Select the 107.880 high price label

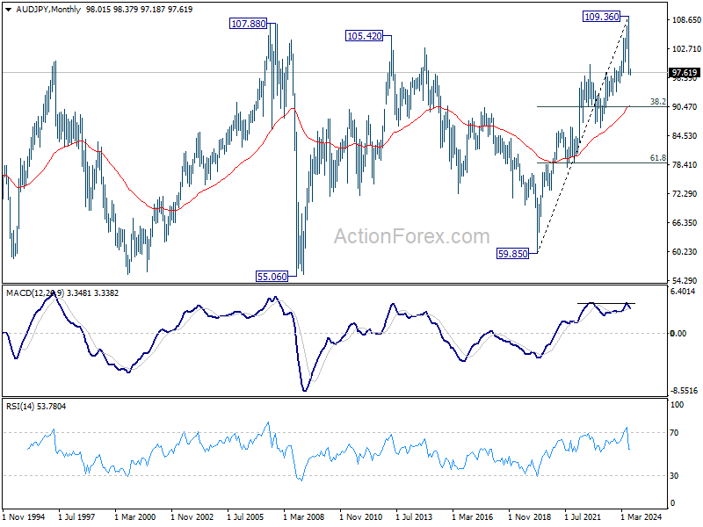[x=248, y=24]
